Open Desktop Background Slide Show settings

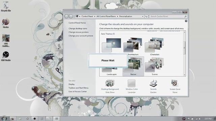pyautogui.click(x=110, y=86)
